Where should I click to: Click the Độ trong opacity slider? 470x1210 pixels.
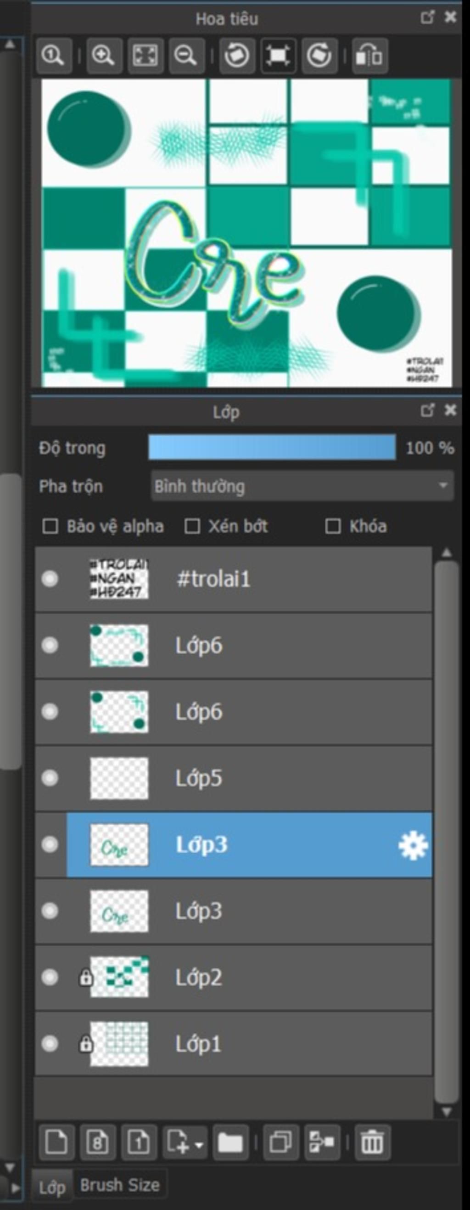tap(272, 447)
